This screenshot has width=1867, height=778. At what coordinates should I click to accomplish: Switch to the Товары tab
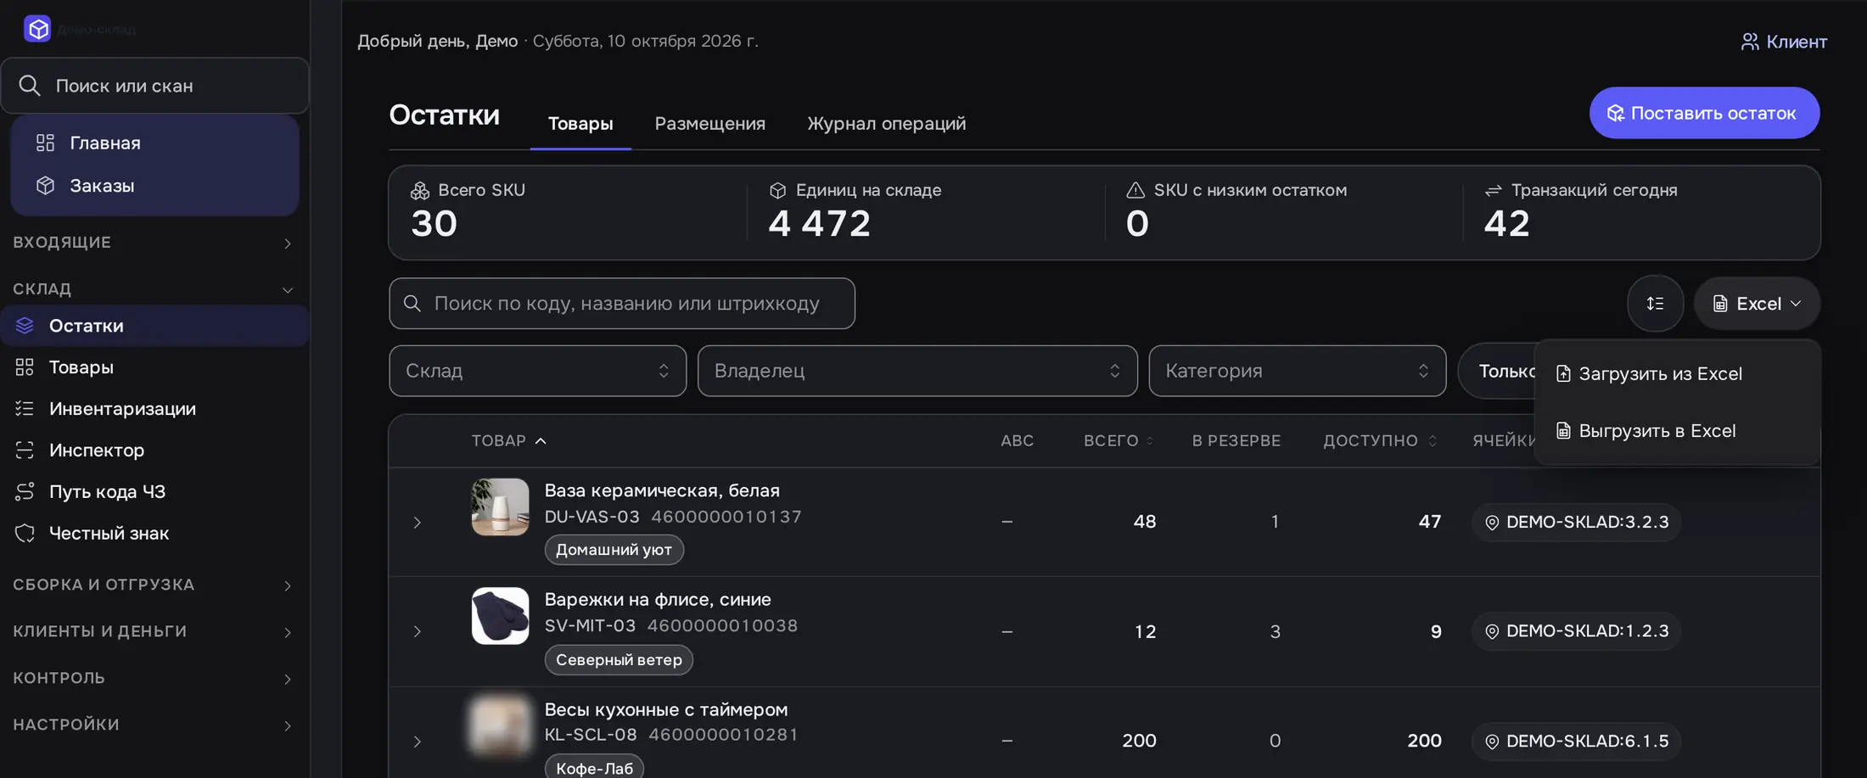(580, 124)
